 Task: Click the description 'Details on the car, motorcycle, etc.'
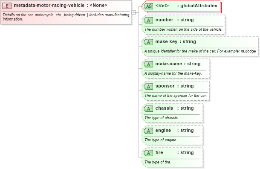click(x=66, y=17)
